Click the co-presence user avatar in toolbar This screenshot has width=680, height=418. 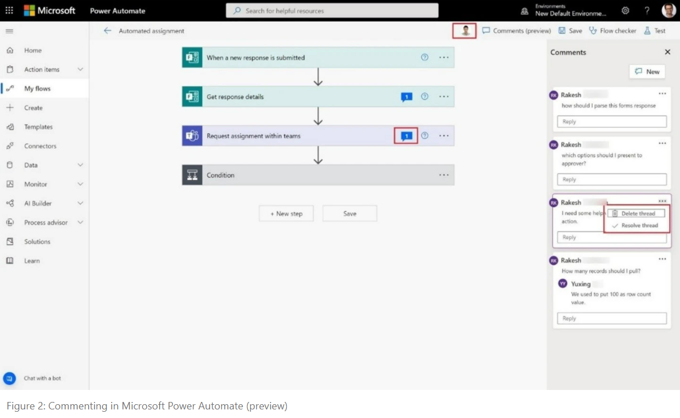(464, 31)
